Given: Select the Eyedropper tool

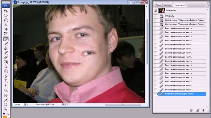Looking at the screenshot, I should [6, 100].
